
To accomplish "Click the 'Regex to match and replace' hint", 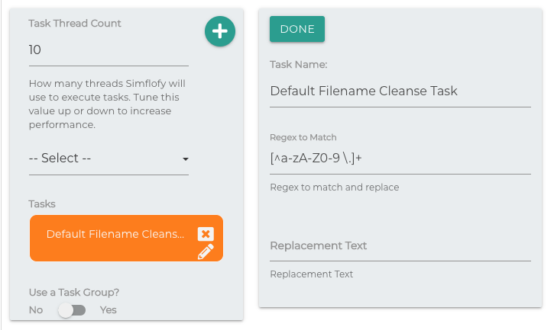I will click(334, 187).
